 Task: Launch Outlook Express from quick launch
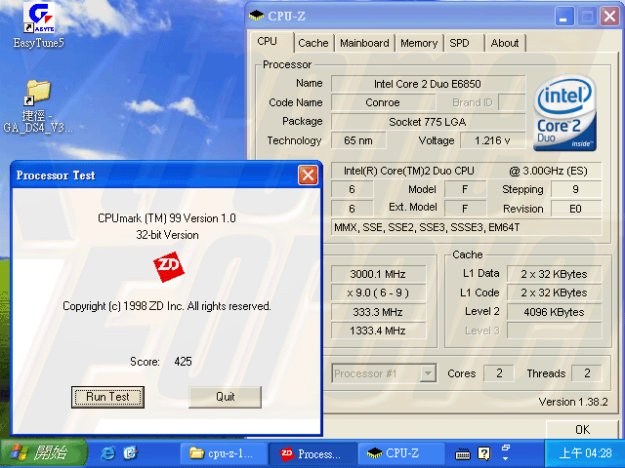[130, 453]
